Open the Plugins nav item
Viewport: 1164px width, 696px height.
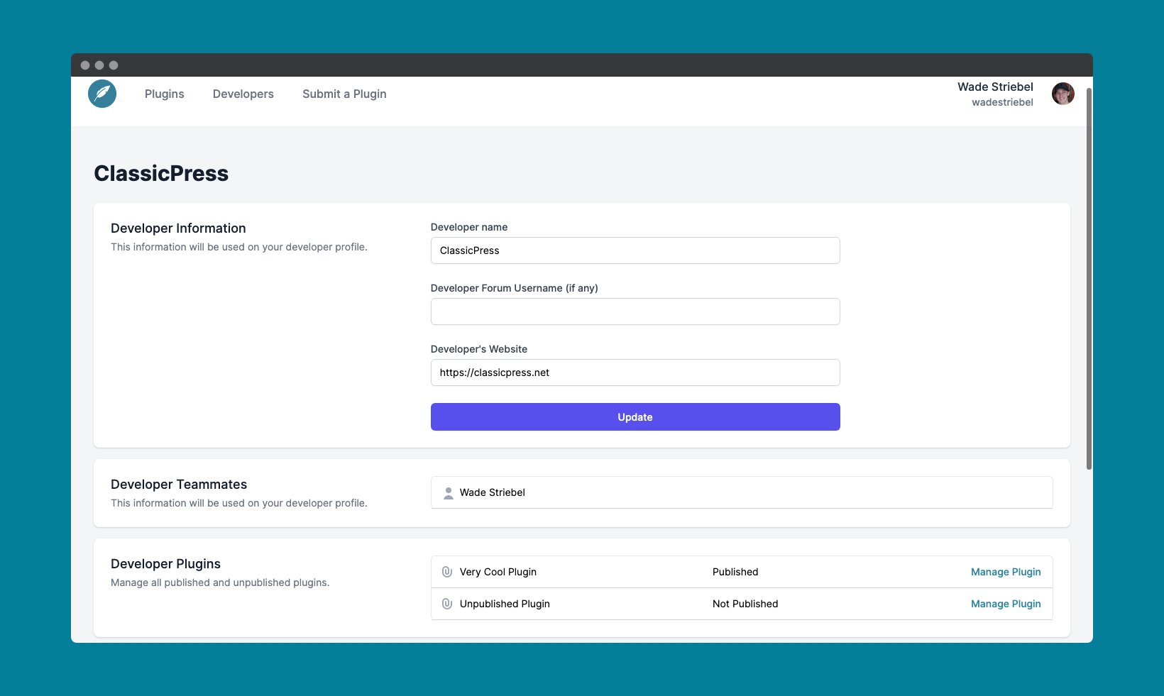pos(164,94)
